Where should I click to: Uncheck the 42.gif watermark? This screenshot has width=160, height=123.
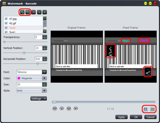6,23
